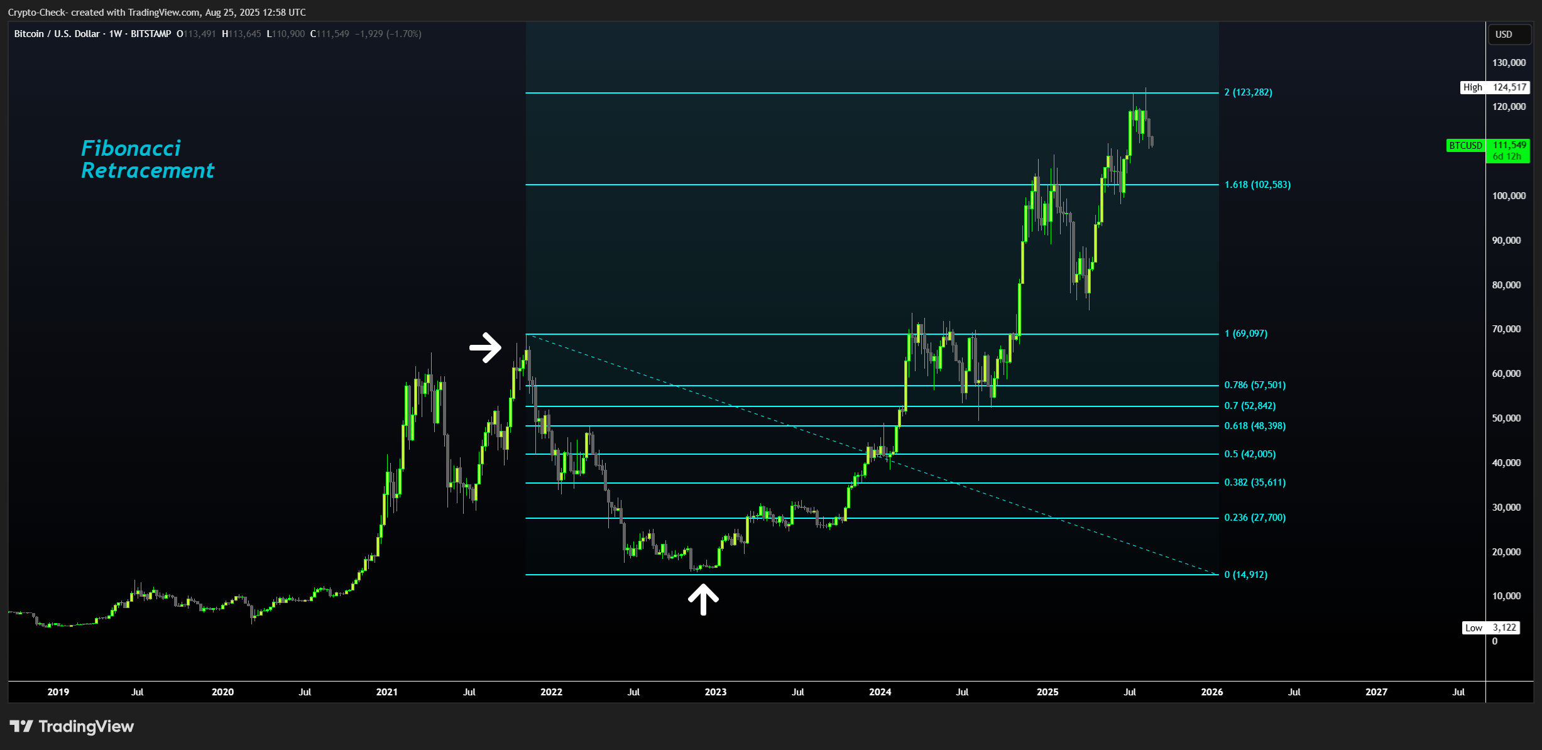Click the 2026 label on time axis
1542x750 pixels.
click(1212, 692)
